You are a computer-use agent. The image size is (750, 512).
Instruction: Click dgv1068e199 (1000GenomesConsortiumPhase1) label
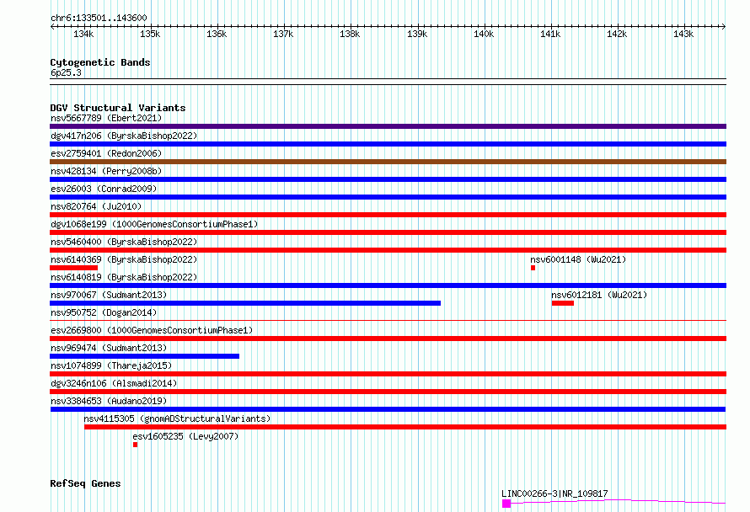point(154,224)
